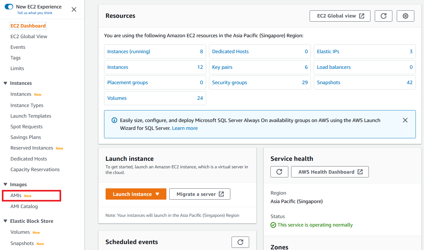424x250 pixels.
Task: Click the Volumes count 24
Action: (x=200, y=98)
